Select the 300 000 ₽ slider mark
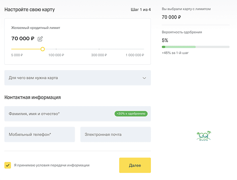This screenshot has width=237, height=180. coord(99,55)
